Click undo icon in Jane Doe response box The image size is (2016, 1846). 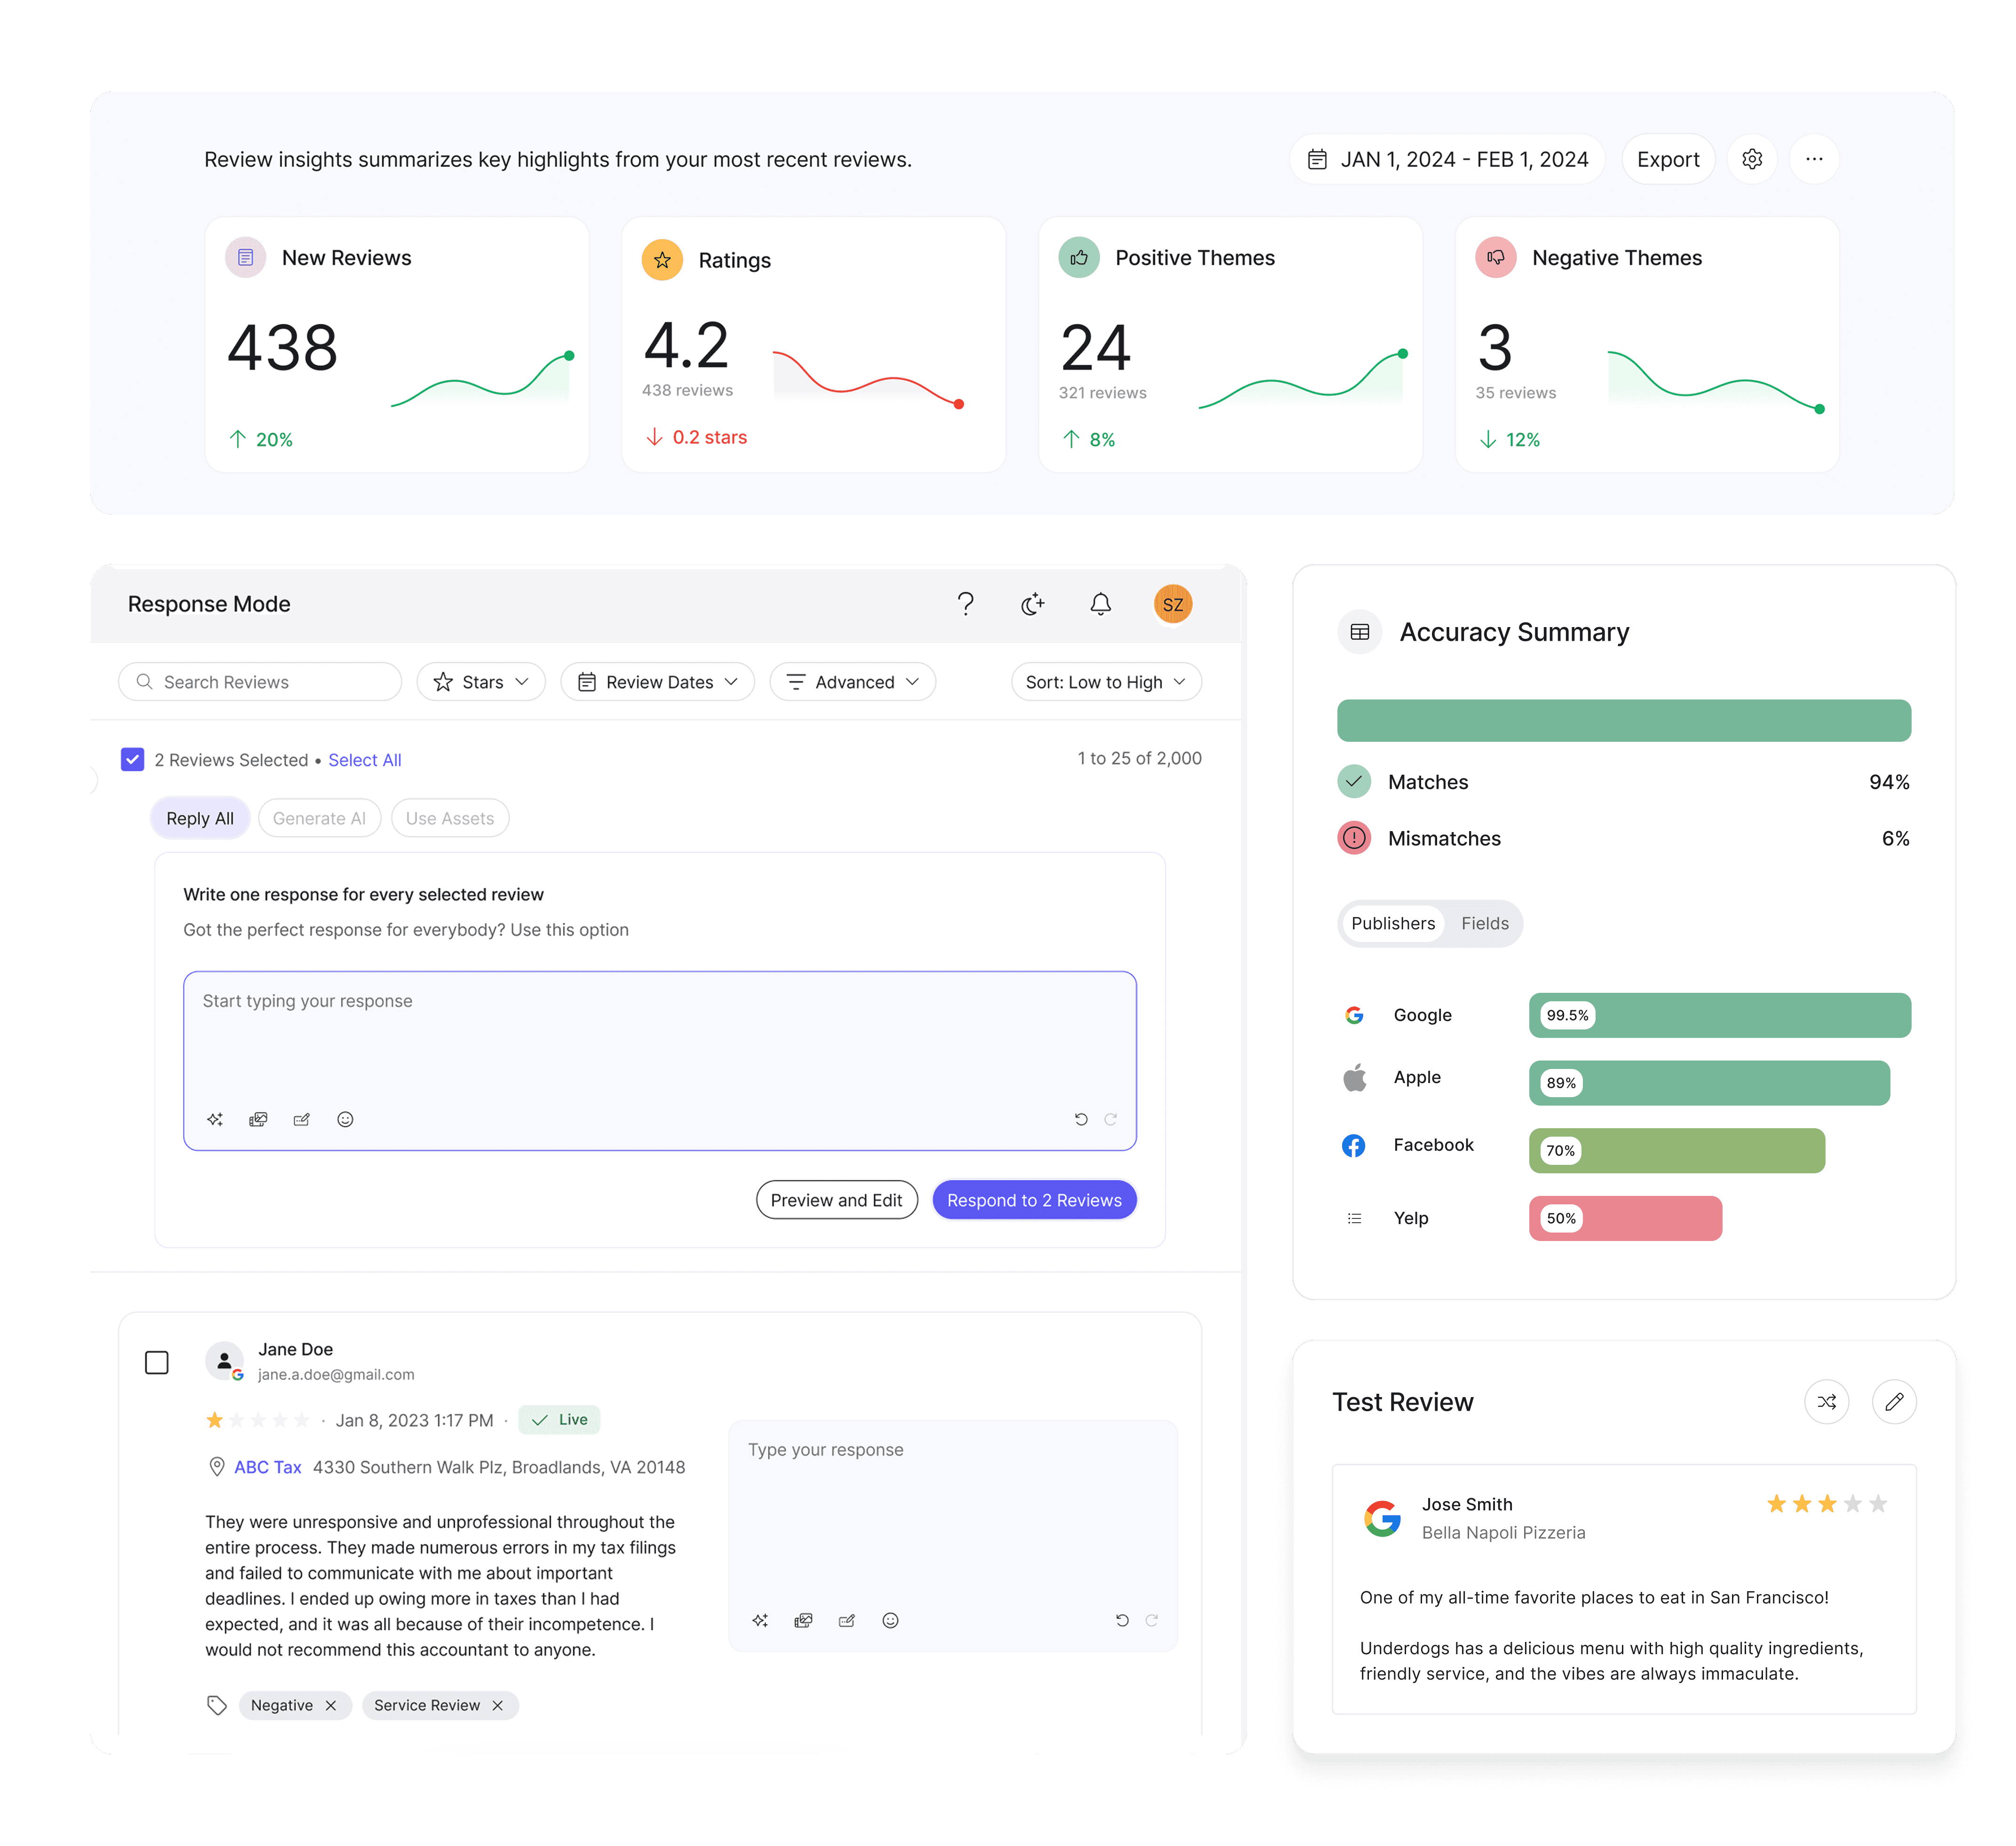click(1122, 1620)
